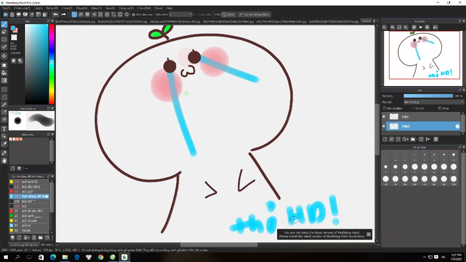Image resolution: width=466 pixels, height=262 pixels.
Task: Select the Lớp1 layer
Action: (423, 117)
